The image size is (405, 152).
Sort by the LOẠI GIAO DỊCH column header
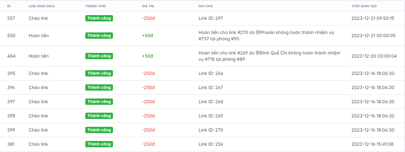click(42, 6)
